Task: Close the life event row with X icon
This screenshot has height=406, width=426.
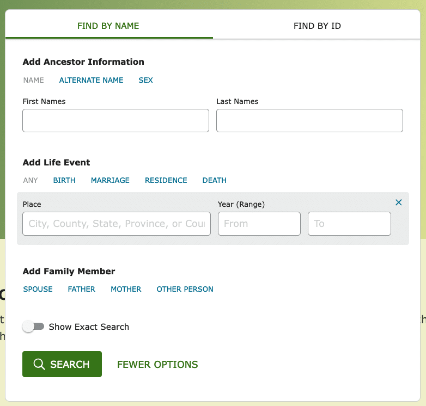Action: click(x=398, y=202)
